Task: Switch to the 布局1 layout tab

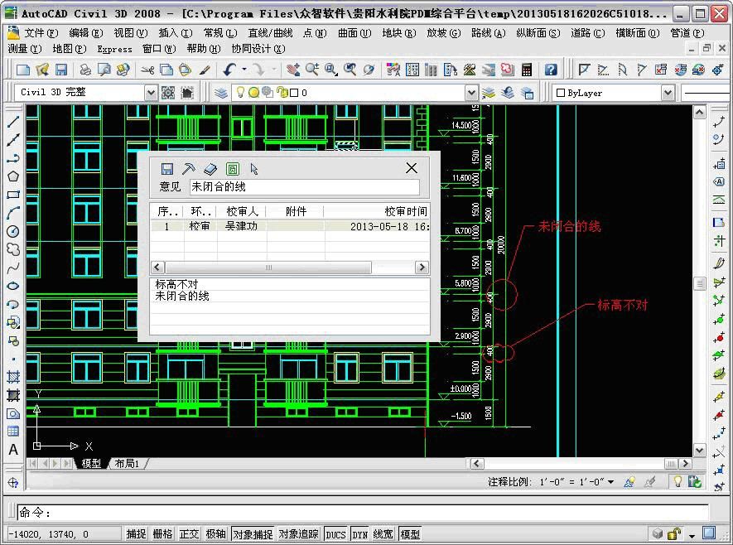Action: (127, 464)
